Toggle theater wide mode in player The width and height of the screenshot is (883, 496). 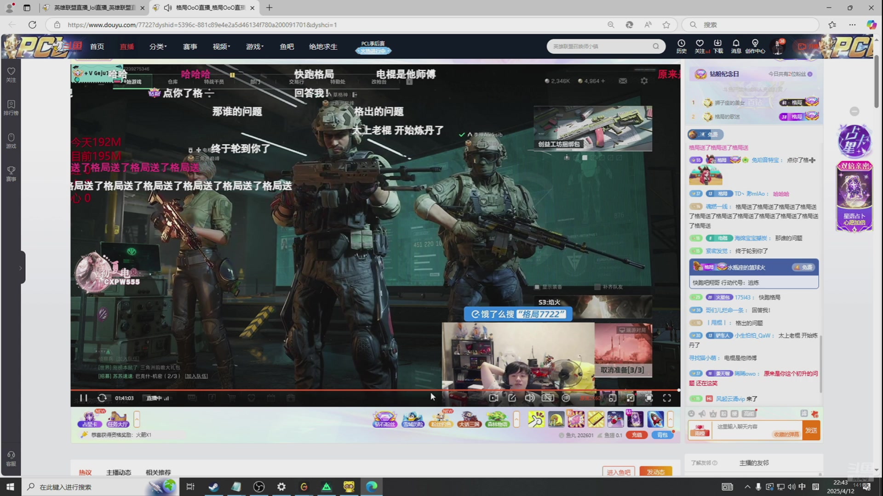click(x=631, y=398)
